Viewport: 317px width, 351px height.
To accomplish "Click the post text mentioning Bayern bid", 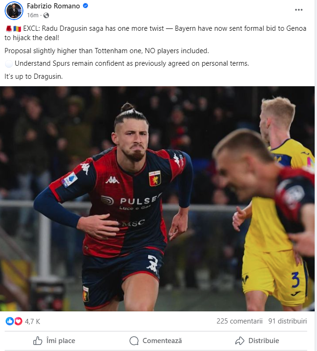I will tap(155, 33).
